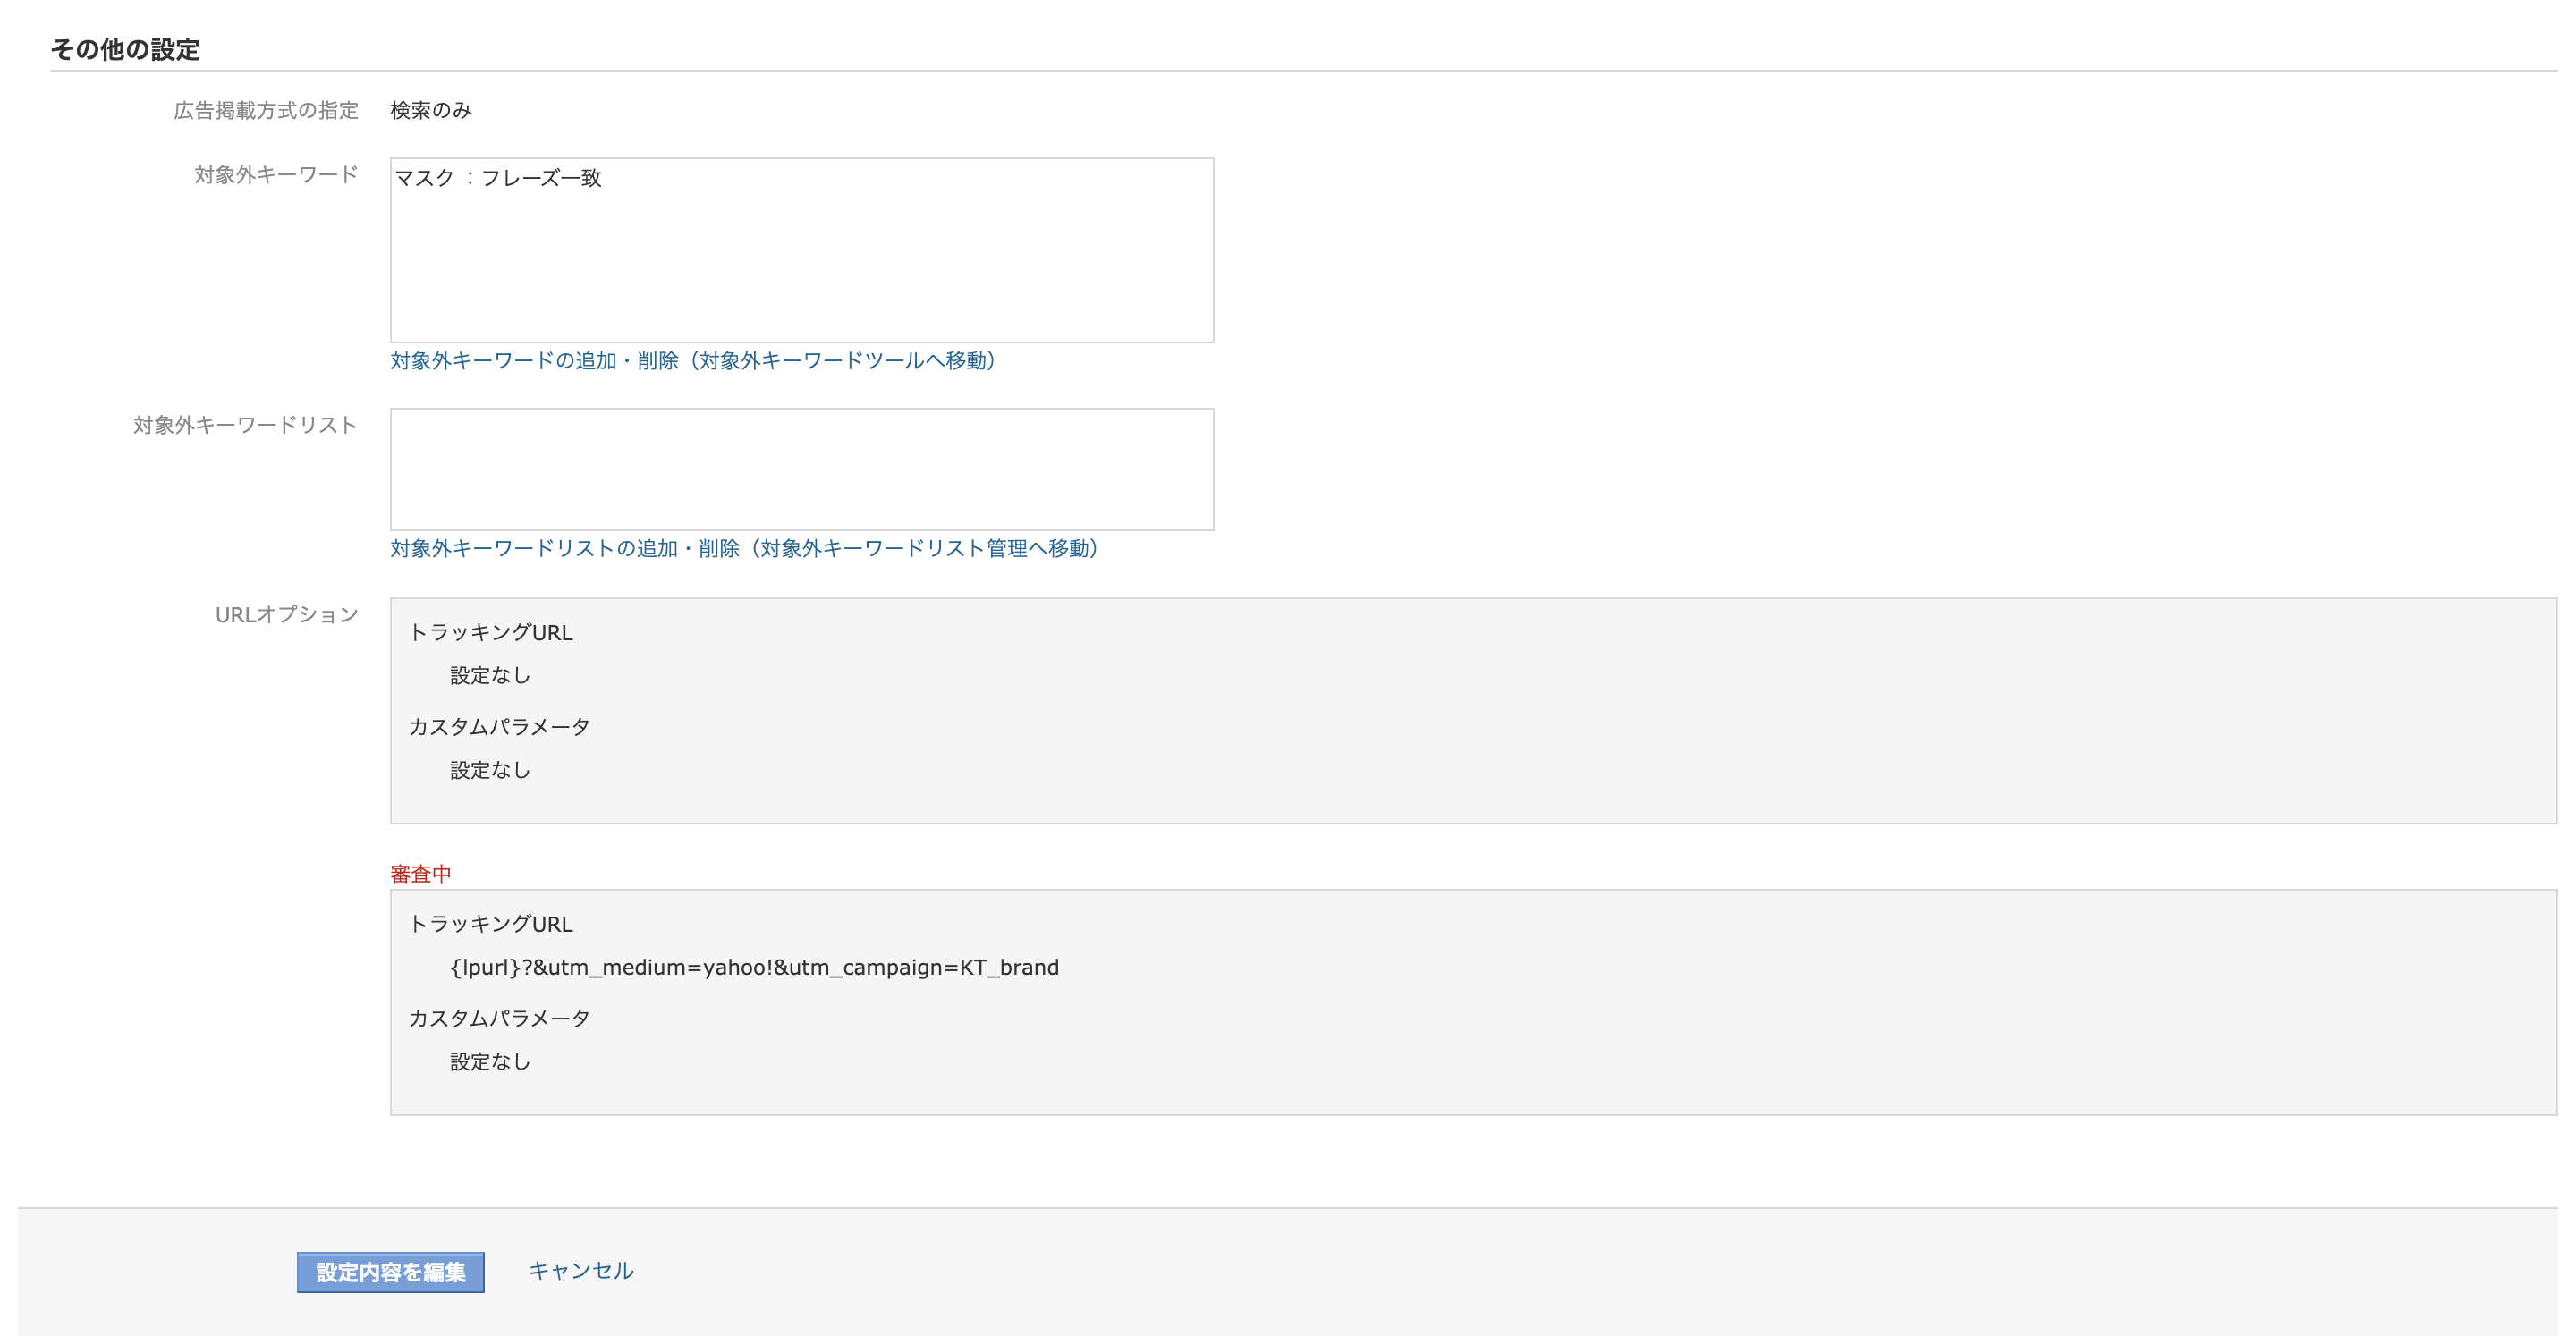The image size is (2576, 1336).
Task: Click 設定なし under upper トラッキングURL
Action: [490, 675]
